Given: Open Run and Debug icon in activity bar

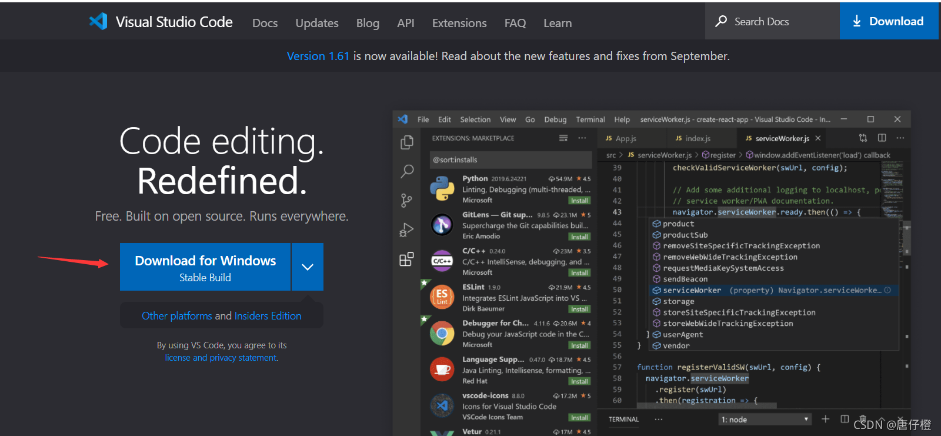Looking at the screenshot, I should 406,230.
